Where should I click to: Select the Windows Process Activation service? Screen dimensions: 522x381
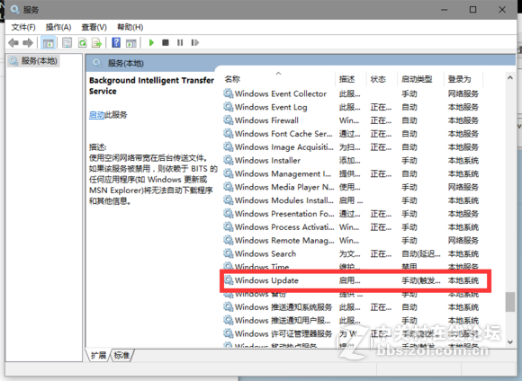(352, 227)
